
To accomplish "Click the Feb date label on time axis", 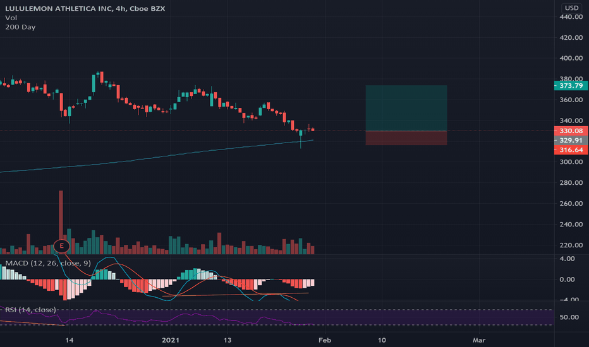I will 325,340.
